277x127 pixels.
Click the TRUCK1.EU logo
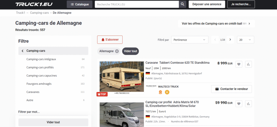tap(34, 4)
